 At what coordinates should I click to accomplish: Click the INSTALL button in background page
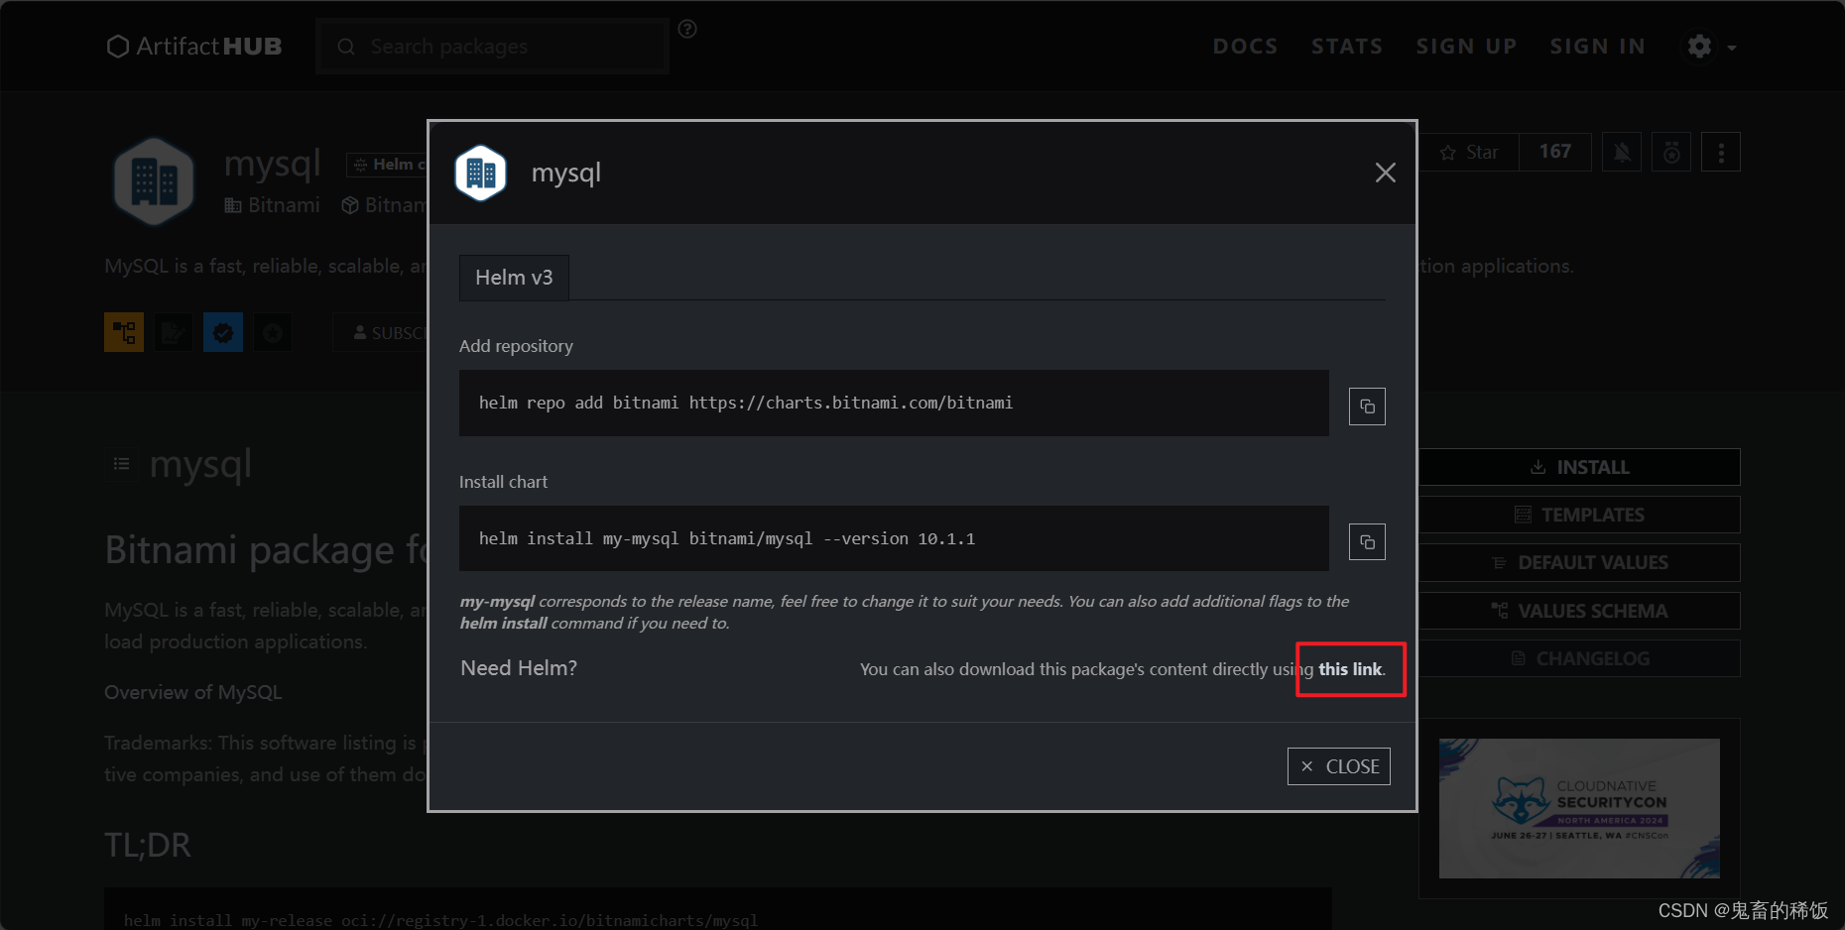pyautogui.click(x=1579, y=467)
